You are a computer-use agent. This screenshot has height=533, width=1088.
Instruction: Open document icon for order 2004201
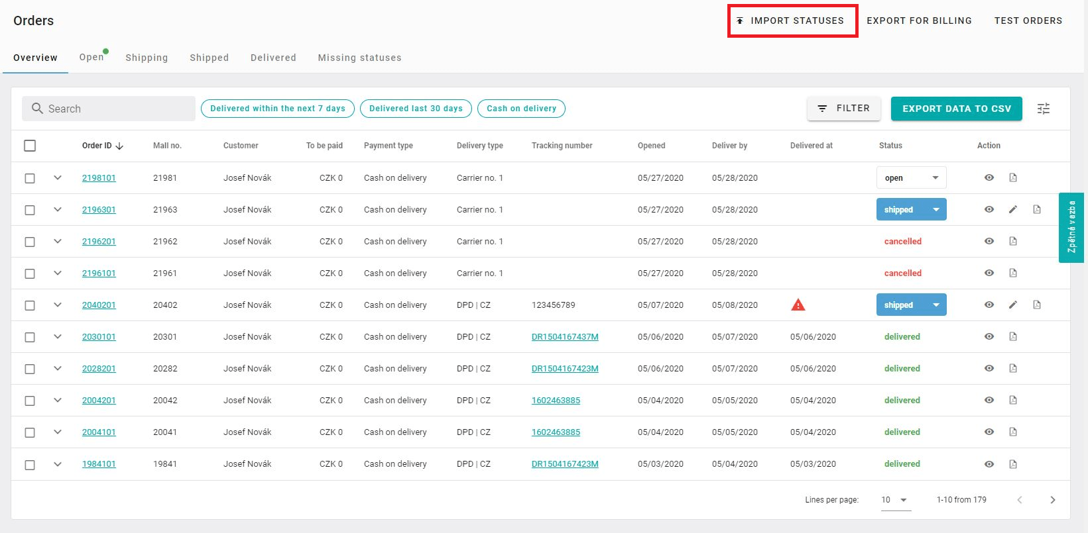pyautogui.click(x=1013, y=400)
